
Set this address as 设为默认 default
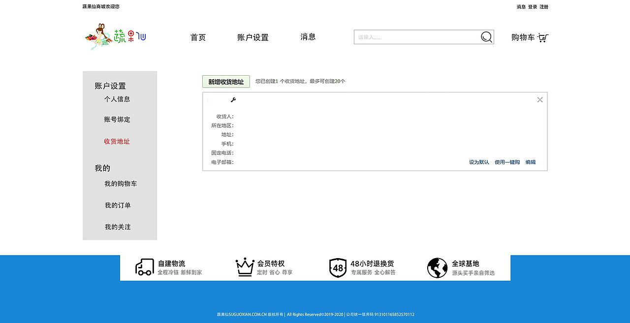[x=479, y=162]
